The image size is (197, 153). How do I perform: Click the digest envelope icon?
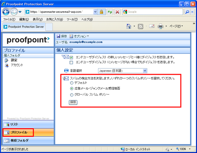(65, 57)
